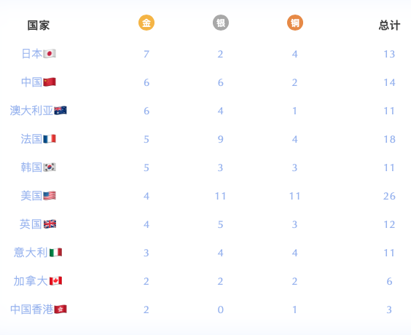Open the 日本 country link
411x335 pixels.
pyautogui.click(x=32, y=54)
